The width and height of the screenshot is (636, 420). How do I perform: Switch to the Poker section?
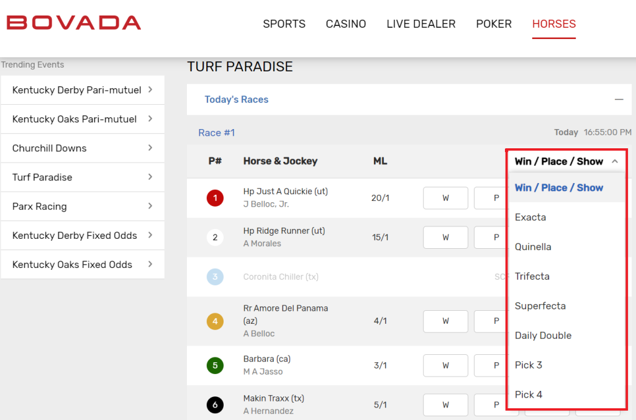click(x=494, y=24)
